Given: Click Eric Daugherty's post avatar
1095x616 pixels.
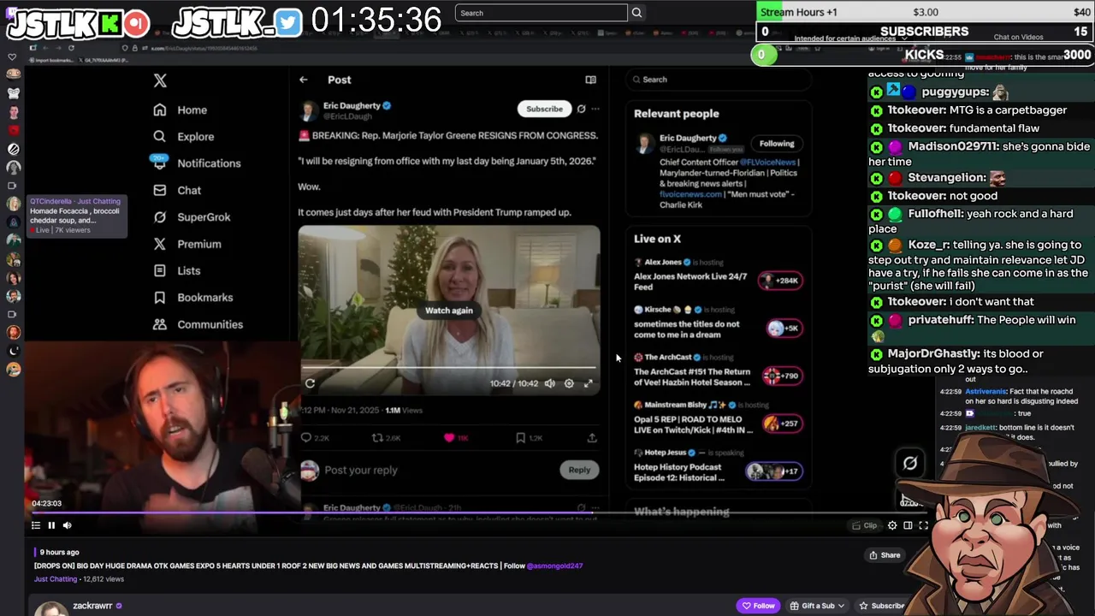Looking at the screenshot, I should (x=308, y=111).
